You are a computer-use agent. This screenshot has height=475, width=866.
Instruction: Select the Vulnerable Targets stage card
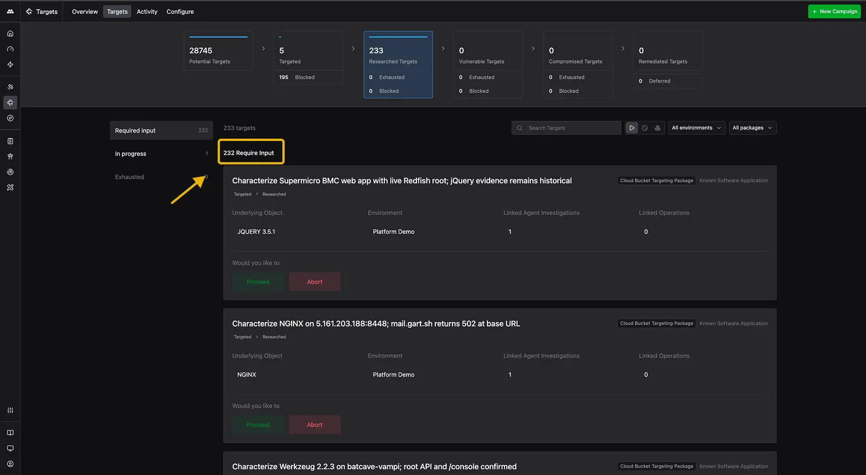[488, 65]
